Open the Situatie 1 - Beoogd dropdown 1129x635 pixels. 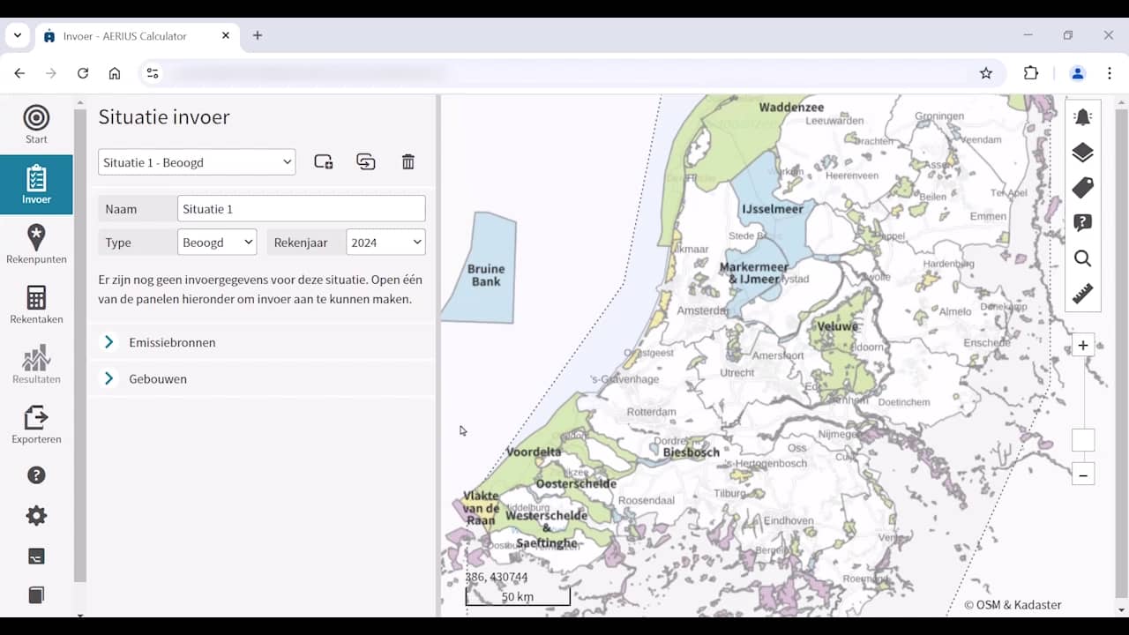pos(197,162)
